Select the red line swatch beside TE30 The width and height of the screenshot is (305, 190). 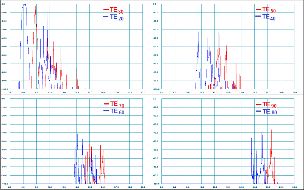click(106, 9)
